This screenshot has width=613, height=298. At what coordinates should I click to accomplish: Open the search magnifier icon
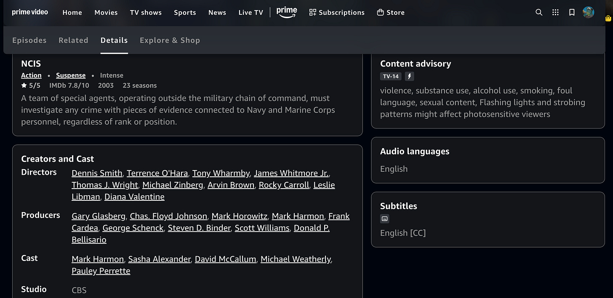(x=538, y=13)
